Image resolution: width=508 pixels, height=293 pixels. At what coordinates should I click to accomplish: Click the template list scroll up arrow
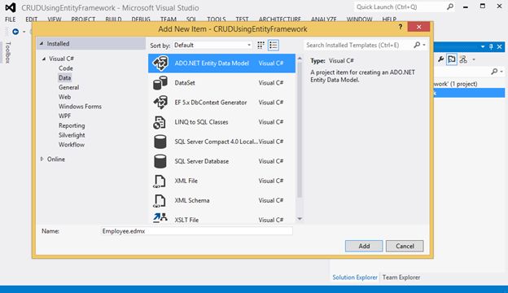pos(300,59)
